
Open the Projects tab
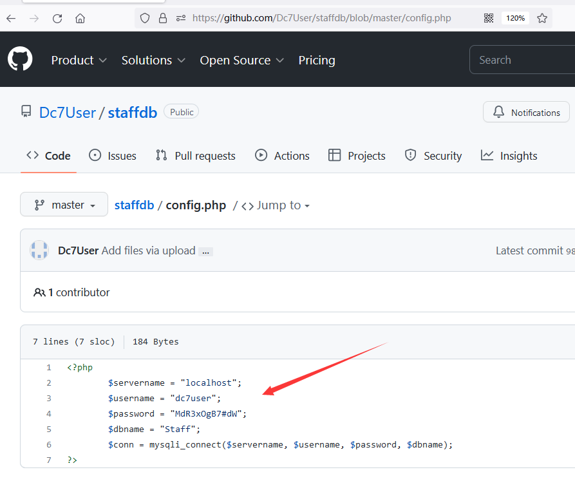pos(357,156)
